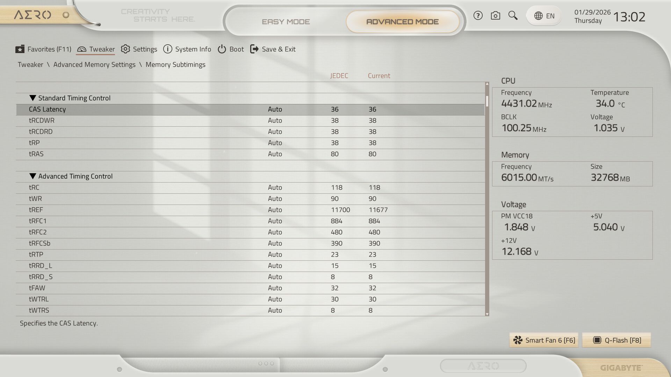Click the System Info circle icon
Screen dimensions: 671x377
point(168,49)
